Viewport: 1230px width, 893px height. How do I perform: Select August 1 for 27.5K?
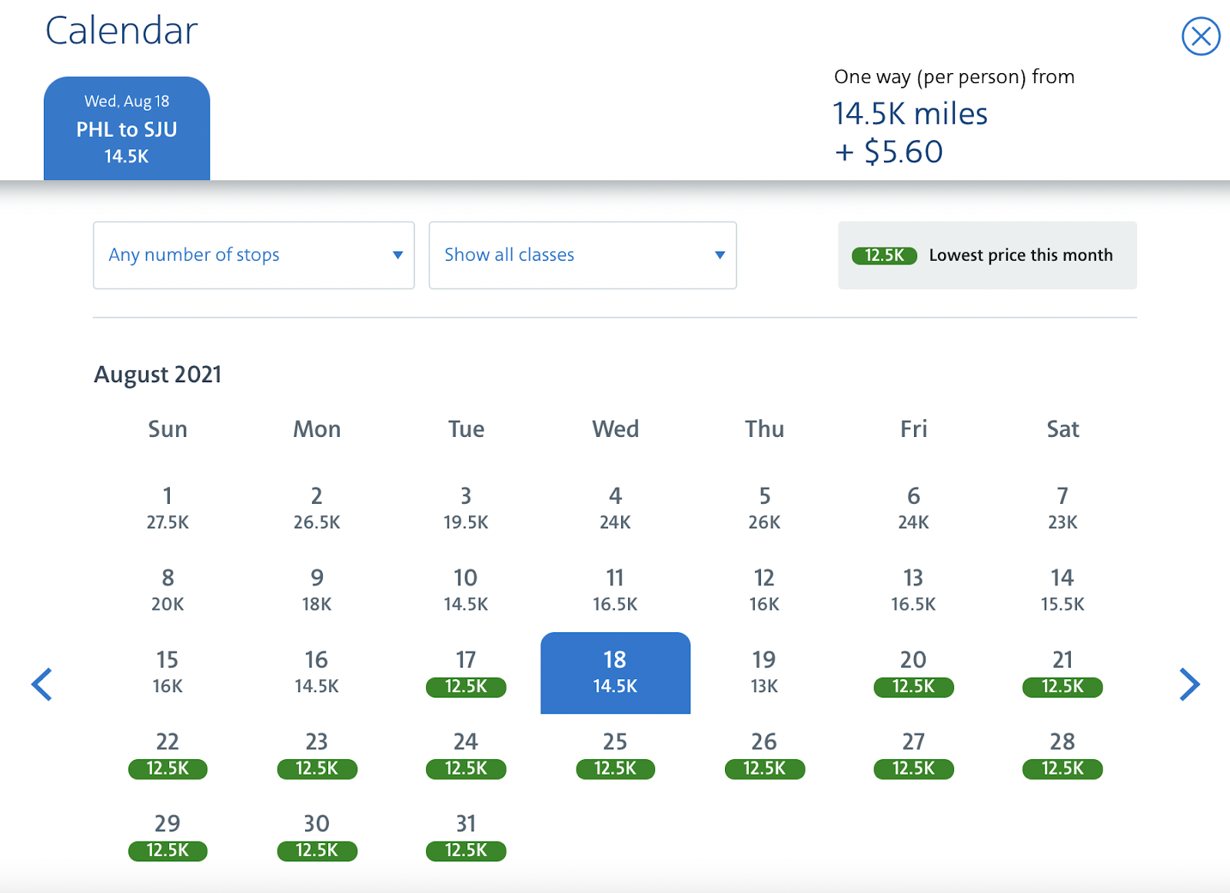[168, 508]
